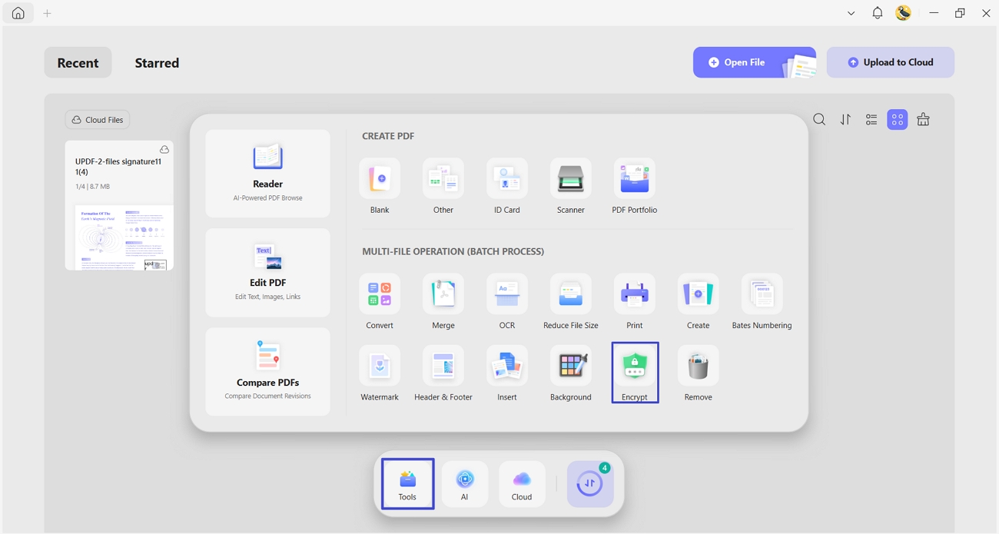Open the Blank PDF creation tool
Screen dimensions: 999x534
[380, 179]
